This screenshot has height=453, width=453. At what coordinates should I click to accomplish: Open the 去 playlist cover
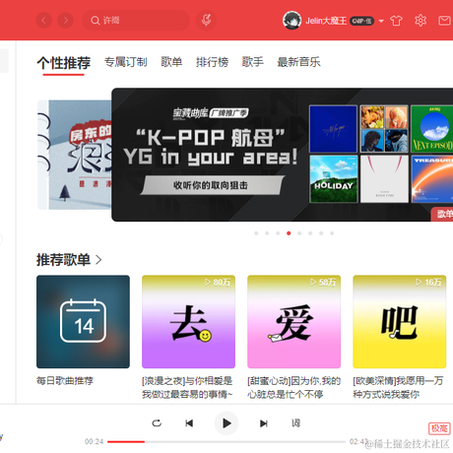click(188, 321)
